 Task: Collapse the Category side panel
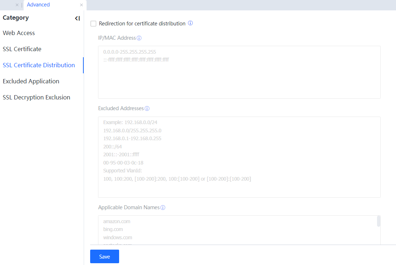[x=77, y=18]
